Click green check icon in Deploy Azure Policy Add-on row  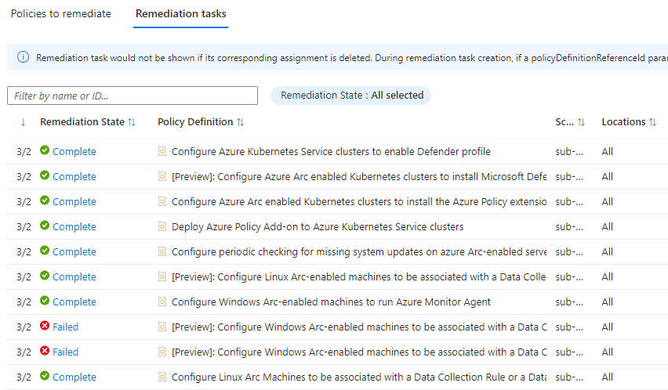pyautogui.click(x=45, y=226)
